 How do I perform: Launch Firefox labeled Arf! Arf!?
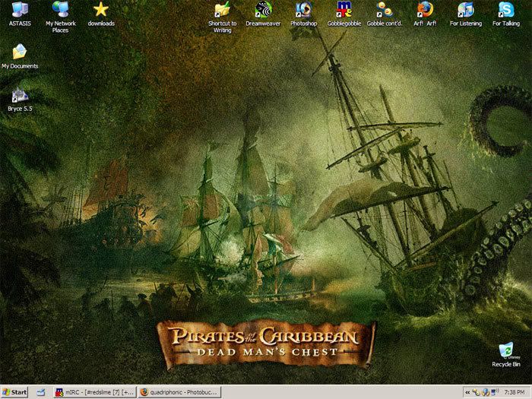[x=425, y=11]
